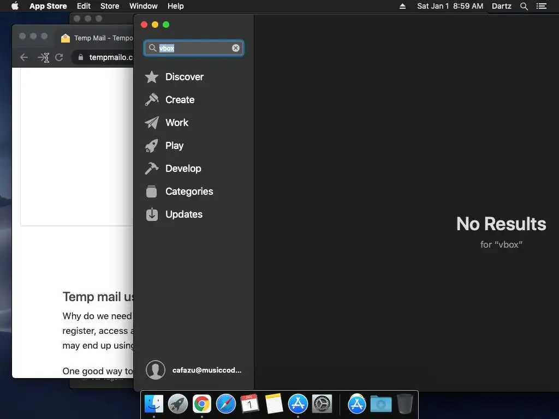Open the second App Store icon in Dock
The width and height of the screenshot is (559, 419).
[x=357, y=404]
